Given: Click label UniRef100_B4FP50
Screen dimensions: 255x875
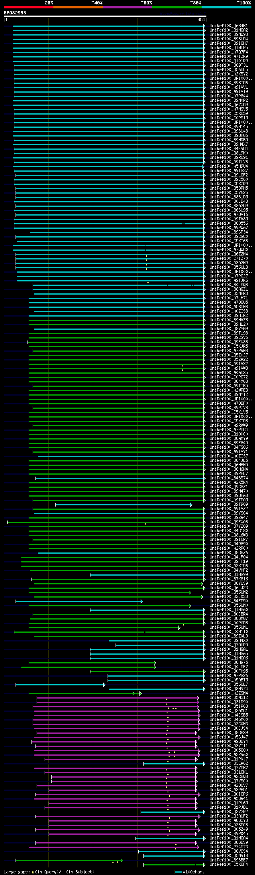Looking at the screenshot, I should [x=229, y=601].
